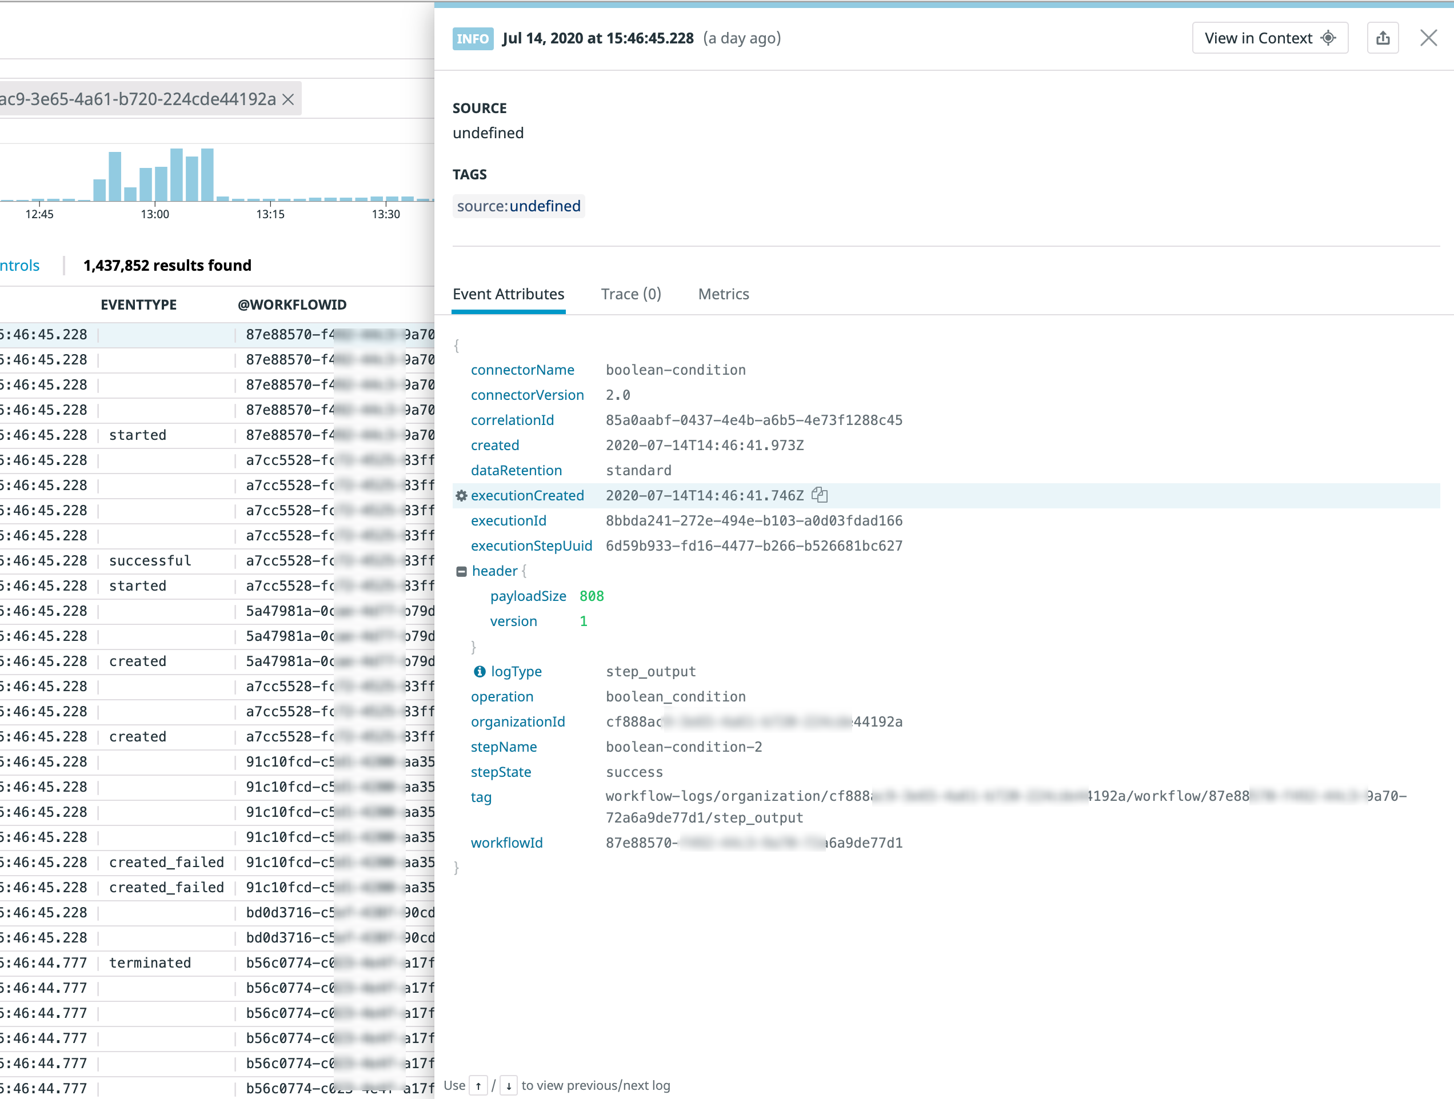Share the log event using export icon
The height and width of the screenshot is (1099, 1454).
(1383, 38)
